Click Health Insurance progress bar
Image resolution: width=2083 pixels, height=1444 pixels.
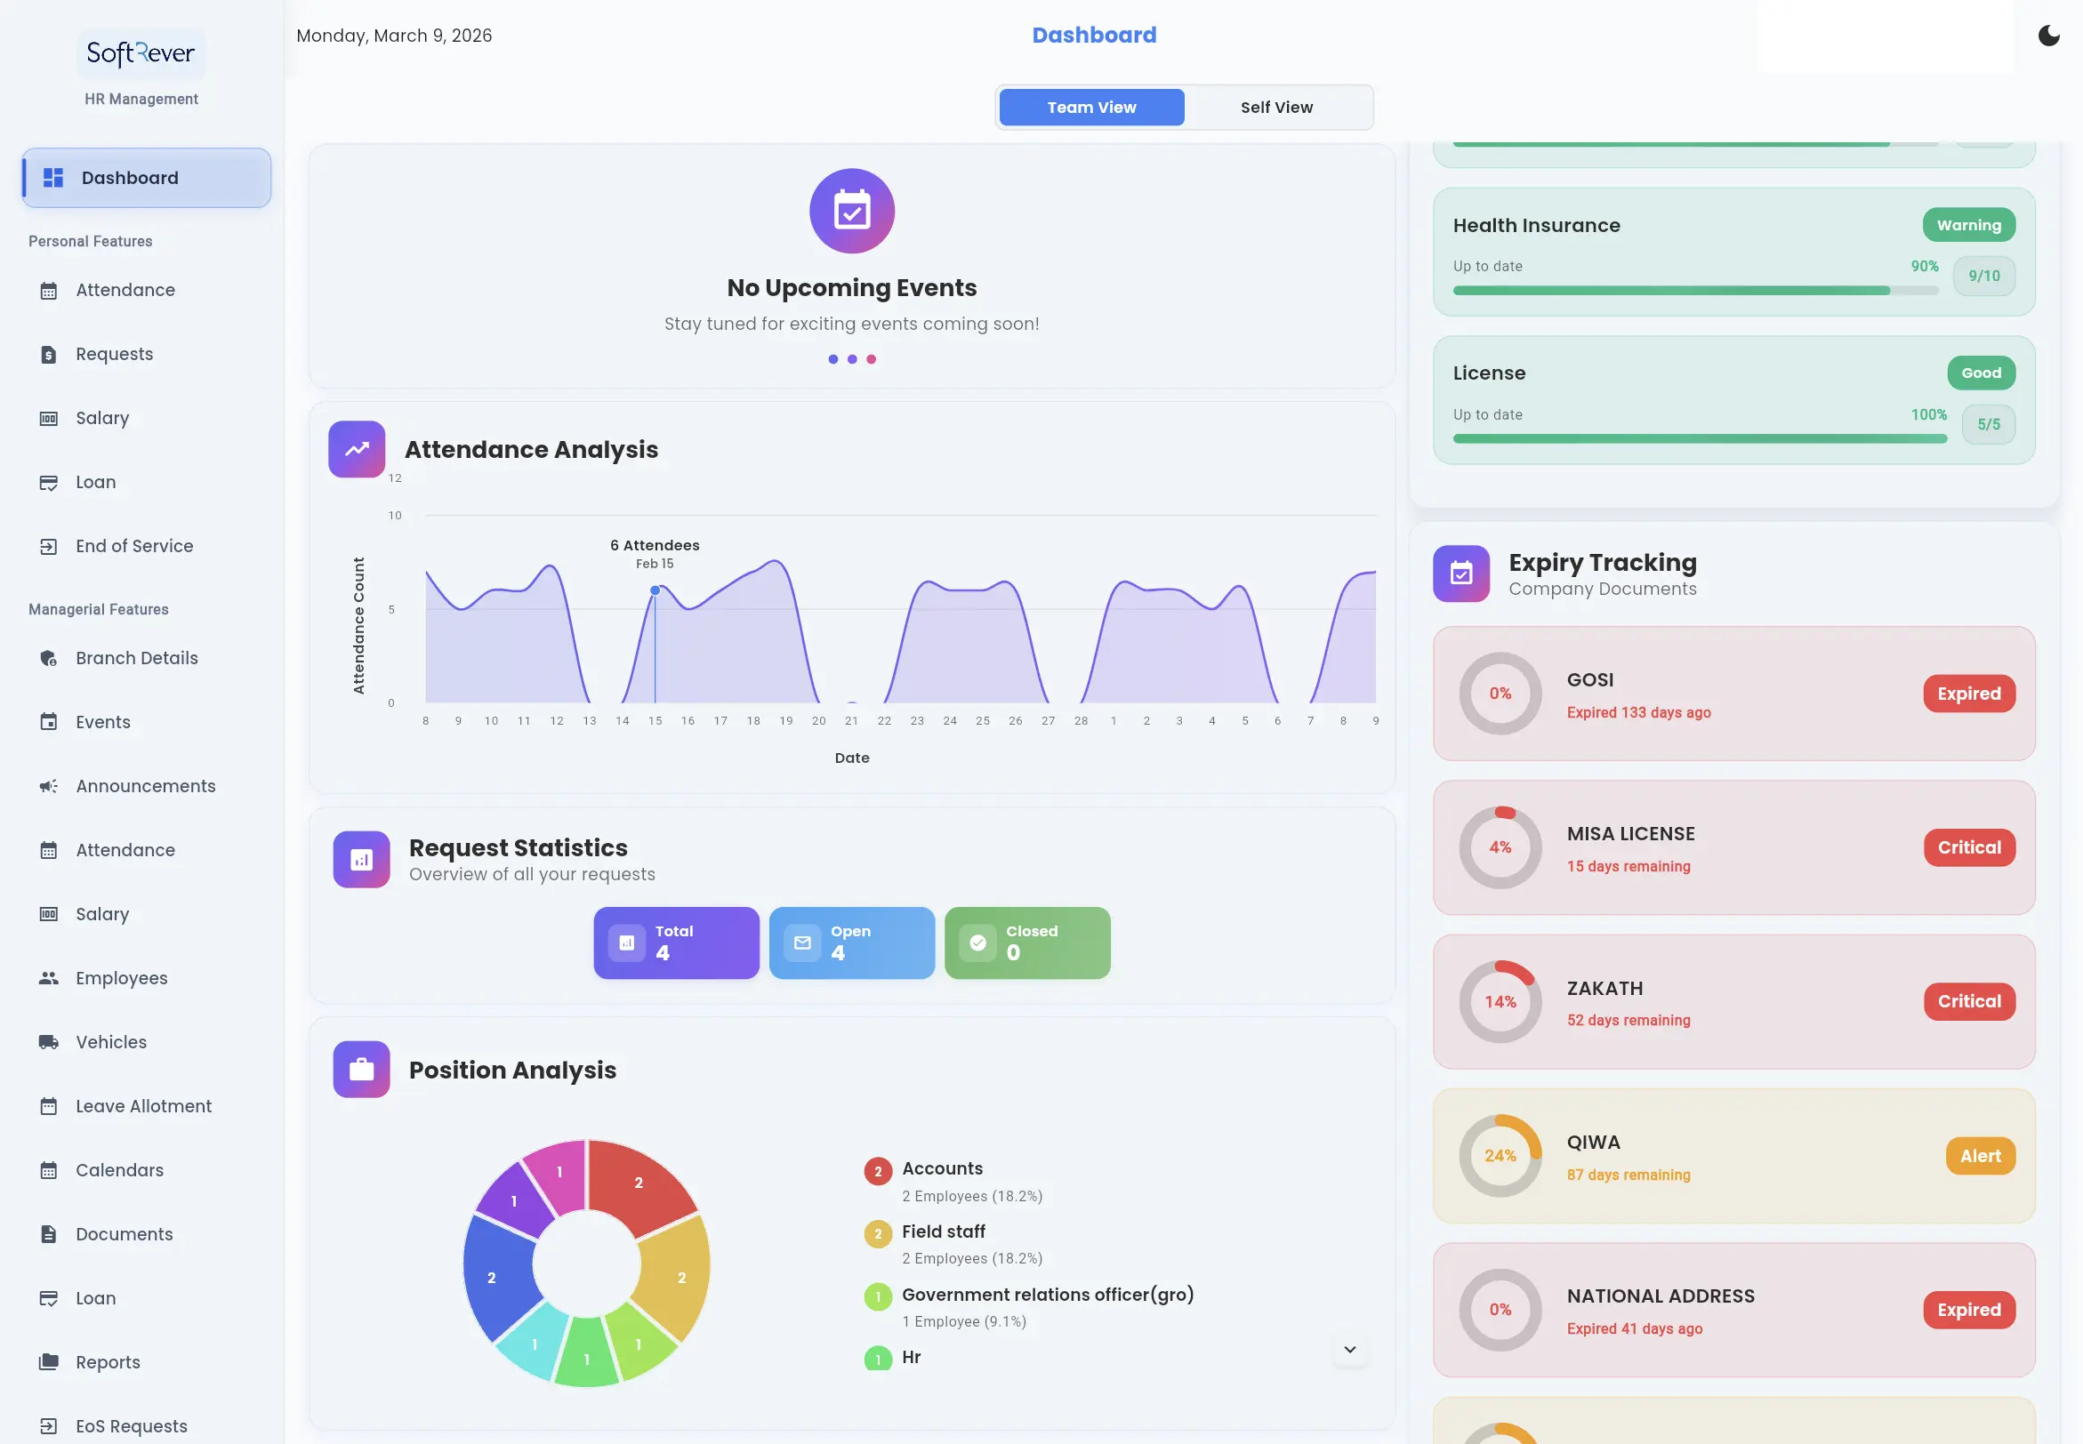coord(1694,291)
